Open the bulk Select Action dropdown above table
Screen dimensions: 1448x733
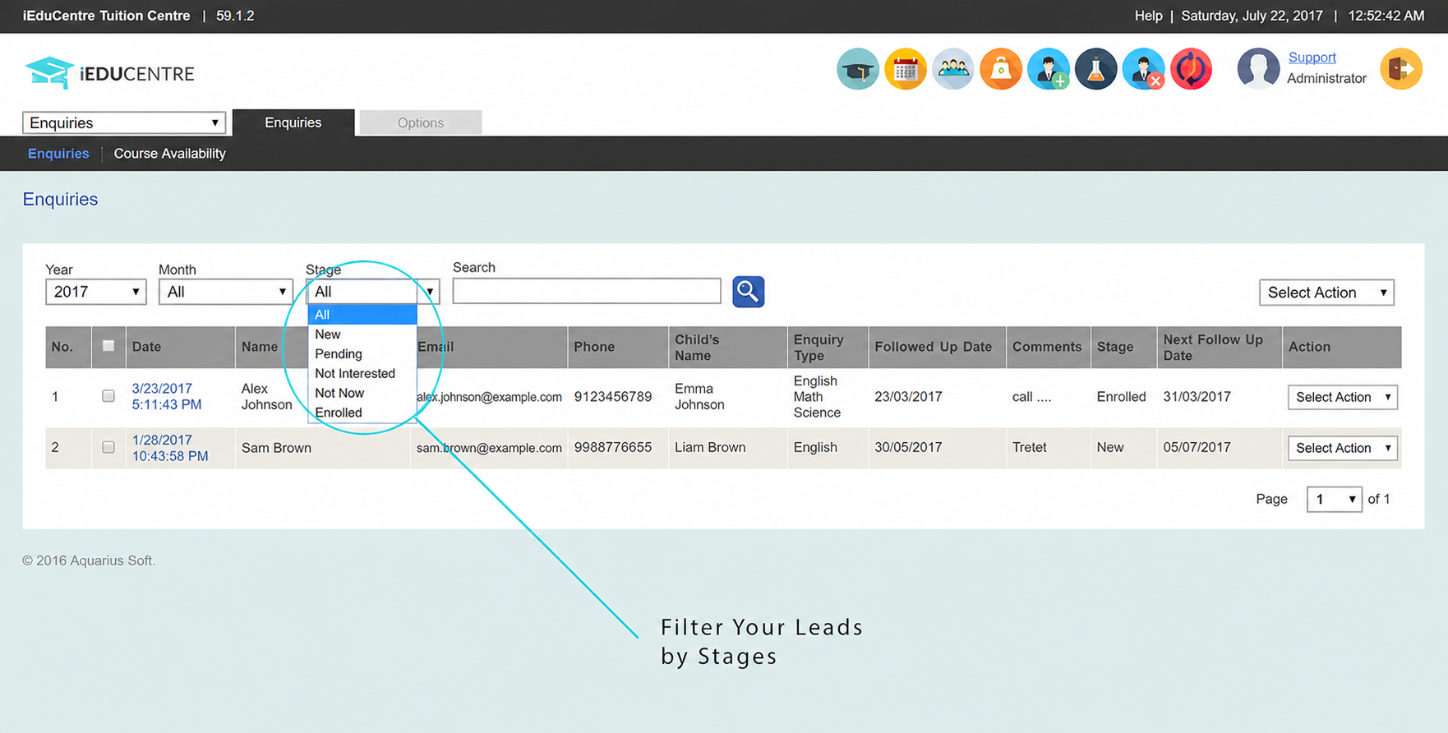click(x=1326, y=293)
